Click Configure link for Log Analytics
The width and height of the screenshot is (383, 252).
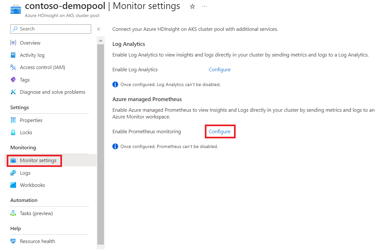click(219, 70)
